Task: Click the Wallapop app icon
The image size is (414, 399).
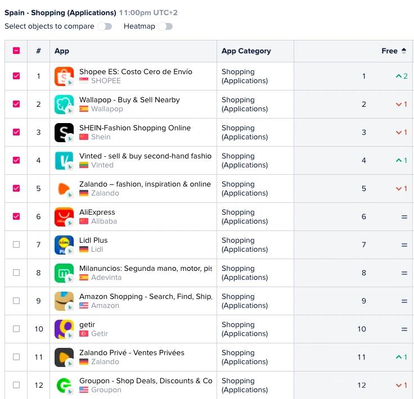Action: (x=64, y=105)
